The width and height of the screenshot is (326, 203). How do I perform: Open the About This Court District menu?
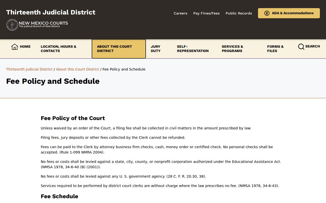[119, 49]
